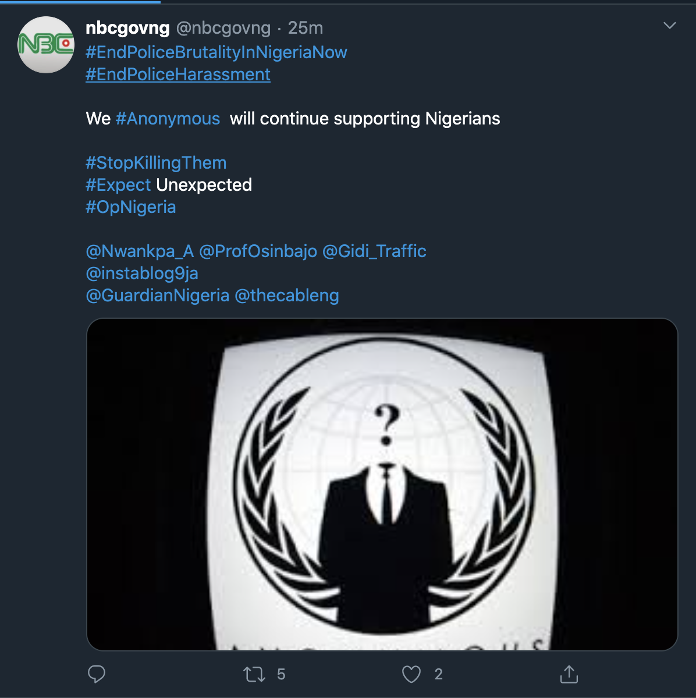The width and height of the screenshot is (696, 698).
Task: Open the 25m timestamp link
Action: [x=306, y=28]
